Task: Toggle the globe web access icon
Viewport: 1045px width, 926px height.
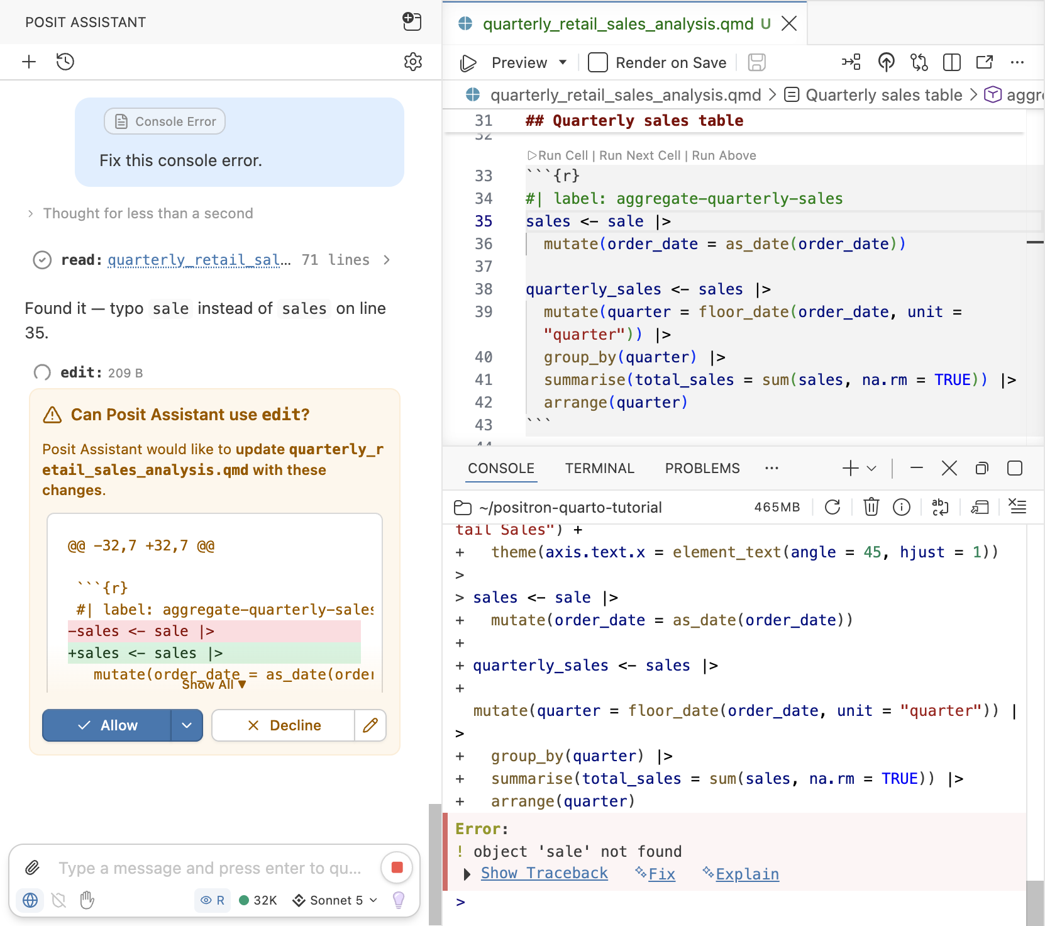Action: [x=30, y=900]
